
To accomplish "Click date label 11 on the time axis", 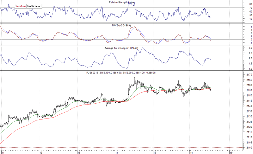I will [2, 152].
